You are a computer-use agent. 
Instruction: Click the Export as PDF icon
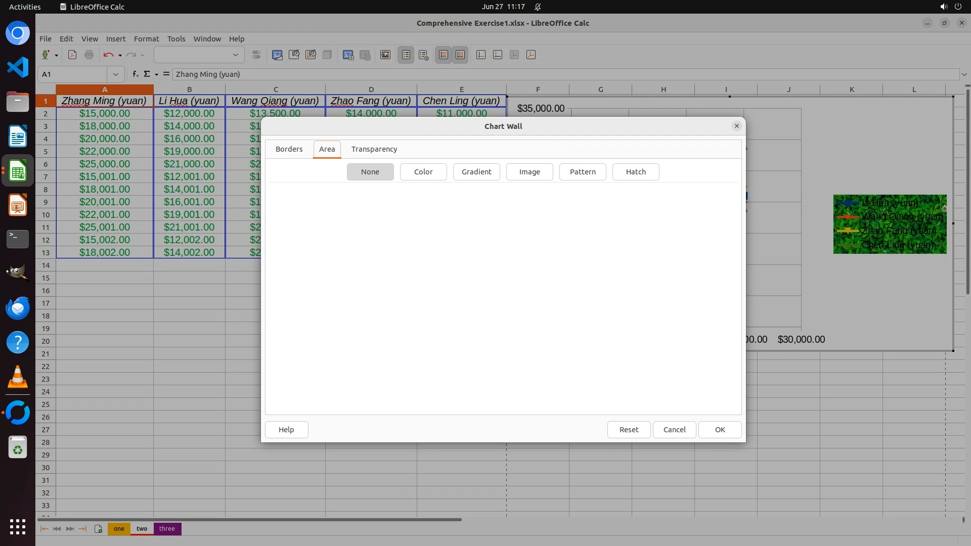tap(72, 55)
